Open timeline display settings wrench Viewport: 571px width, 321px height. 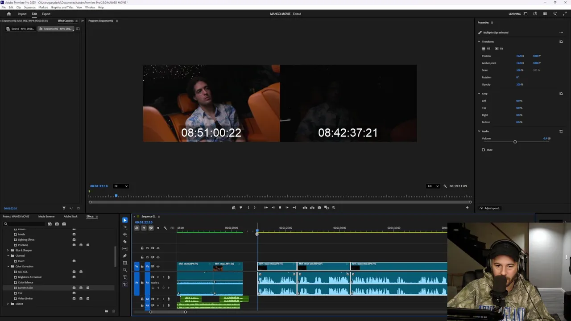(x=165, y=228)
